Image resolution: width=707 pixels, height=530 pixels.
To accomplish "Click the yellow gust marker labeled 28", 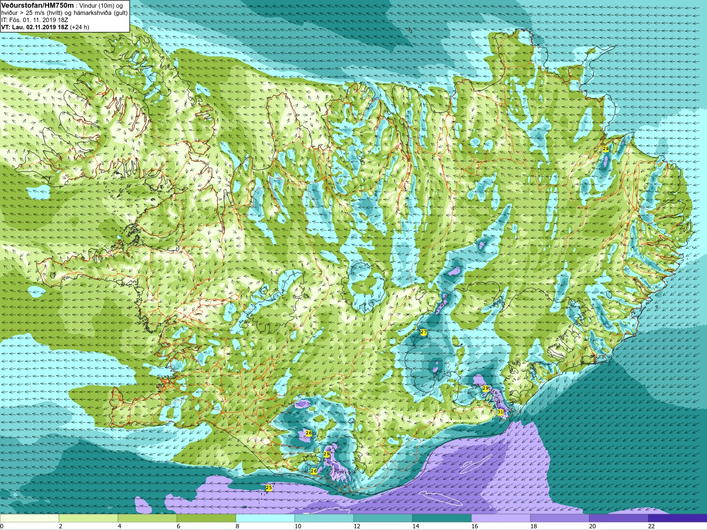I will pos(605,149).
